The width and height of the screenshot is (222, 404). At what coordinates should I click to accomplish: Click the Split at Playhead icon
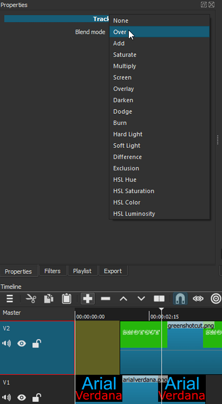(x=159, y=299)
